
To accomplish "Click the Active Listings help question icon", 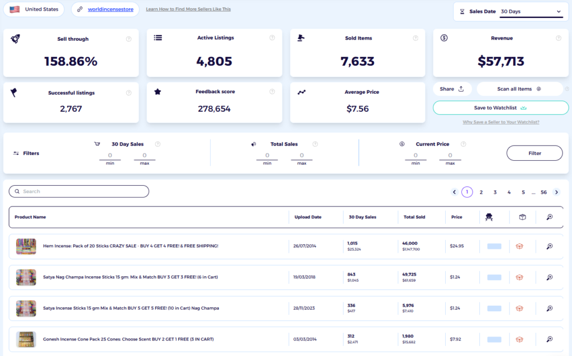I will [x=272, y=37].
